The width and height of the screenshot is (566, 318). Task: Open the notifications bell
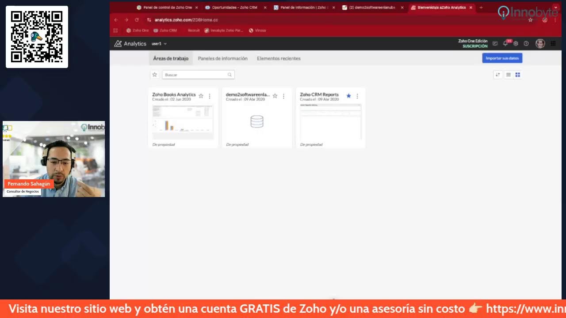pyautogui.click(x=505, y=43)
